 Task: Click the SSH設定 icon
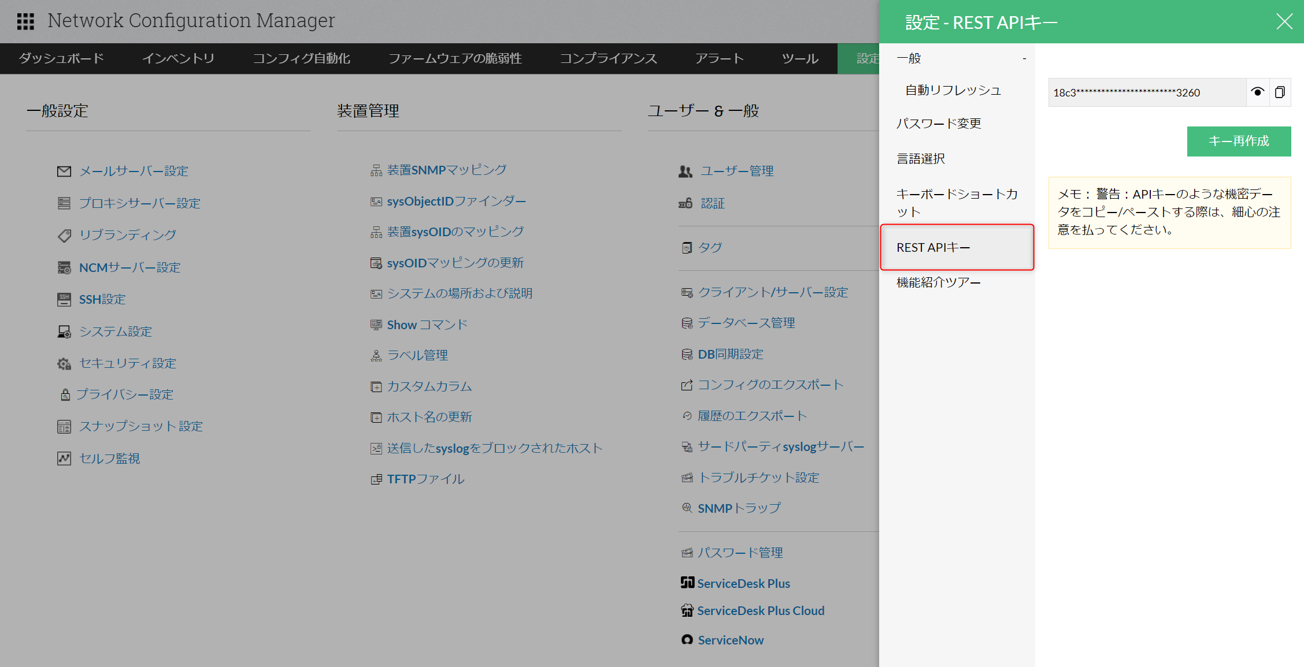coord(64,299)
